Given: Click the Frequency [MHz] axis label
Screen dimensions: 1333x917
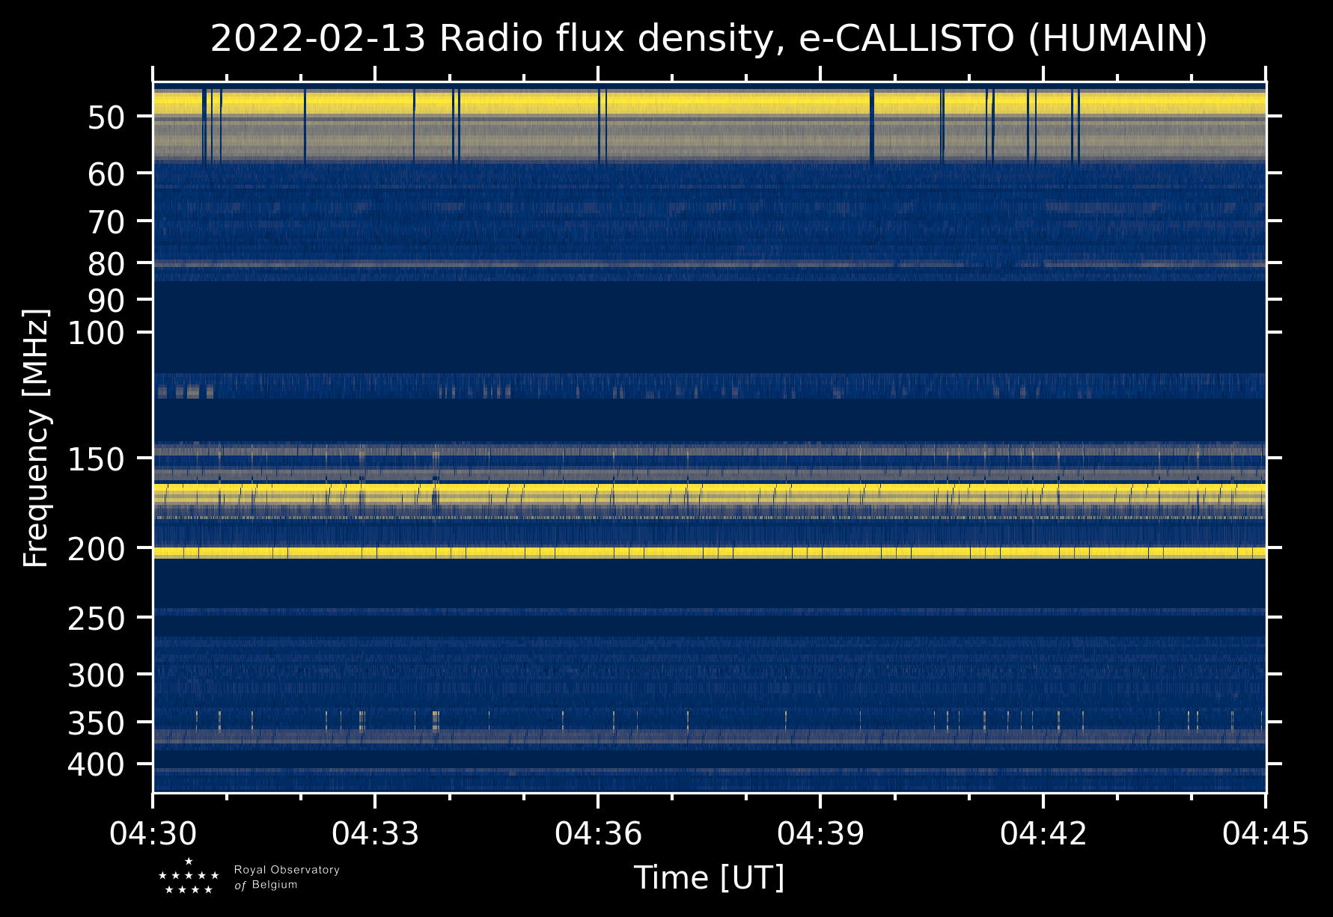Looking at the screenshot, I should click(36, 438).
